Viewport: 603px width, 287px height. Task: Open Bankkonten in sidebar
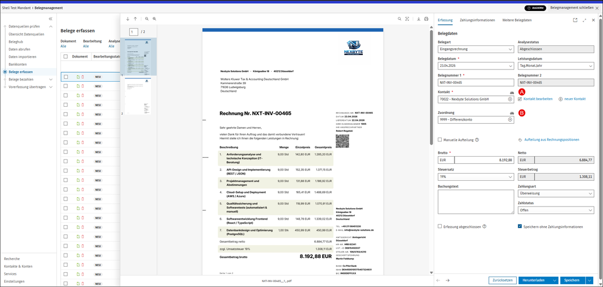[18, 64]
